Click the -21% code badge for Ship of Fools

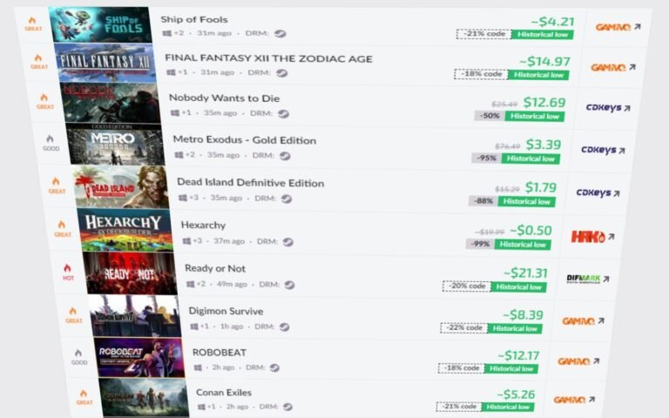pyautogui.click(x=483, y=34)
